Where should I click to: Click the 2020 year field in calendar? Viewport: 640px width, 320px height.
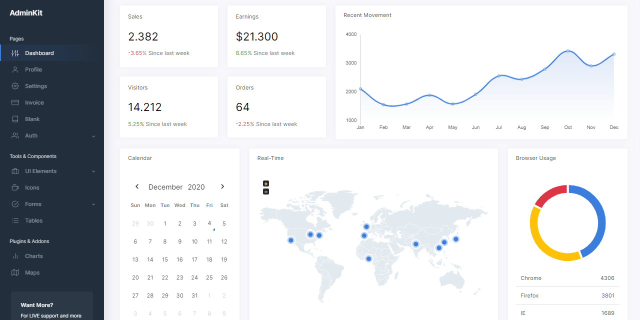pos(196,187)
